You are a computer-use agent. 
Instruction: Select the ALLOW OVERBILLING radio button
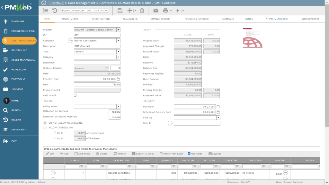[45, 128]
